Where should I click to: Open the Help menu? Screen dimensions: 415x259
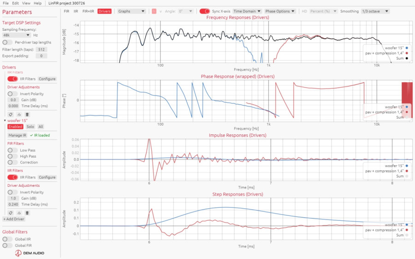[38, 3]
